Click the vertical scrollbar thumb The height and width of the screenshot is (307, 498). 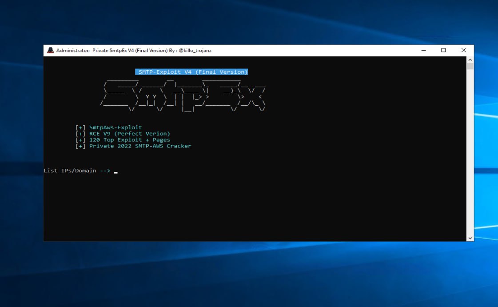470,67
